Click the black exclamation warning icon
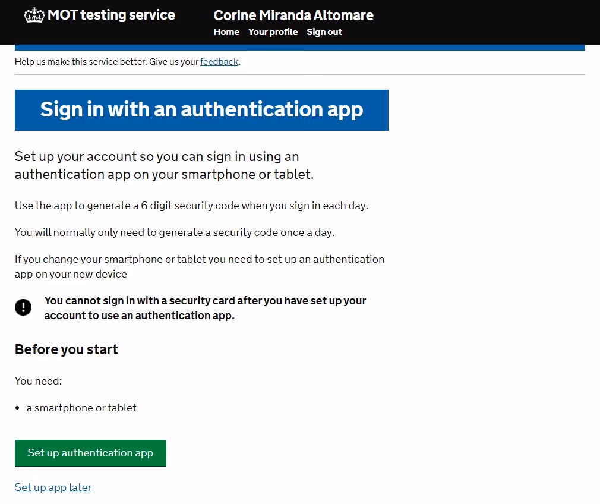Viewport: 600px width, 504px height. 23,307
